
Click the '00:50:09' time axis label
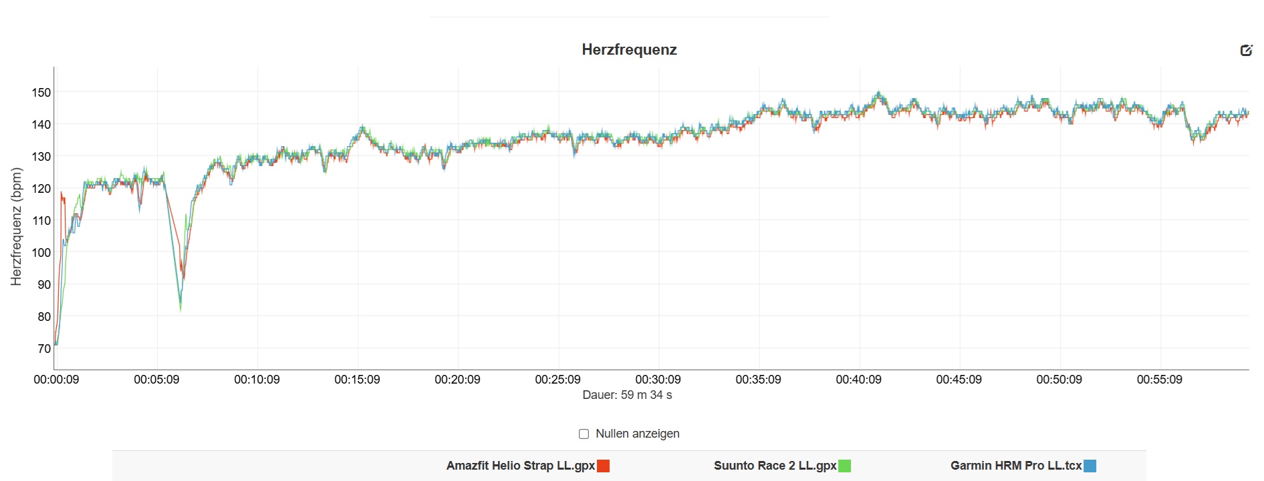coord(1059,380)
